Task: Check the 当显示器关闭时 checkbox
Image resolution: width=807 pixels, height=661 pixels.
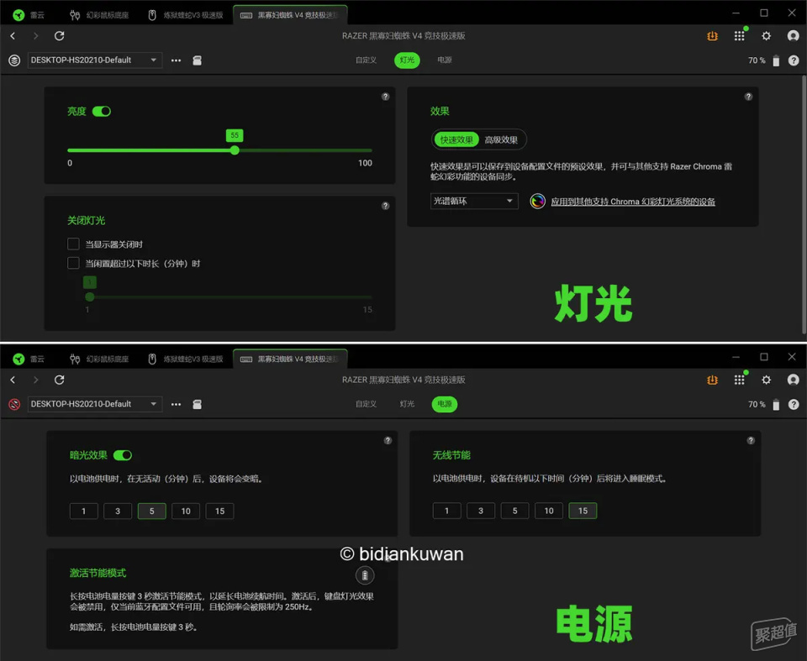Action: [x=74, y=244]
